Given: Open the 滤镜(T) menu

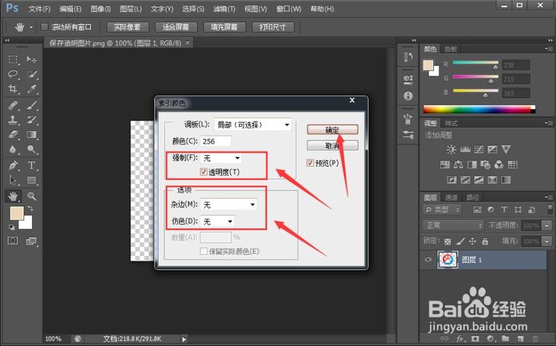Looking at the screenshot, I should [224, 9].
